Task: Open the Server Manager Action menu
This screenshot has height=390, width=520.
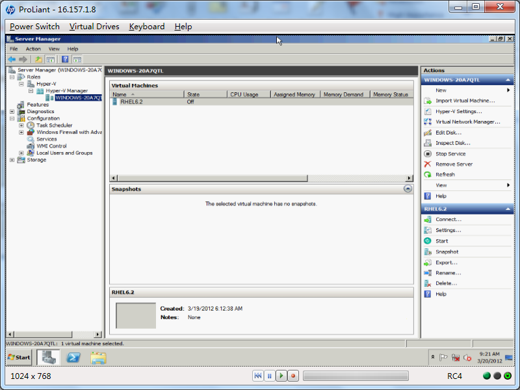Action: [33, 49]
